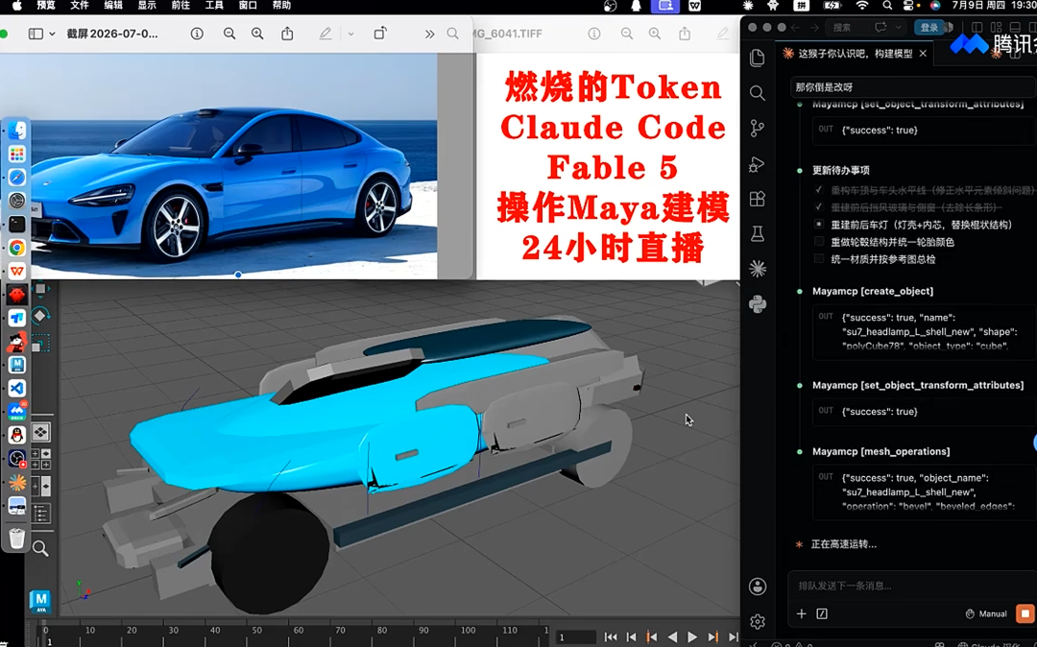Expand lower Mayamcp [set_object_transform_attributes] call
This screenshot has height=647, width=1037.
coord(918,385)
